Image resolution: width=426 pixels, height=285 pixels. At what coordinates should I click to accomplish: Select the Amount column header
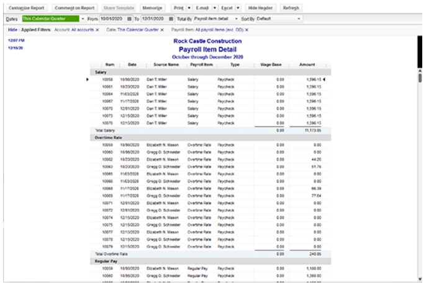[x=307, y=64]
